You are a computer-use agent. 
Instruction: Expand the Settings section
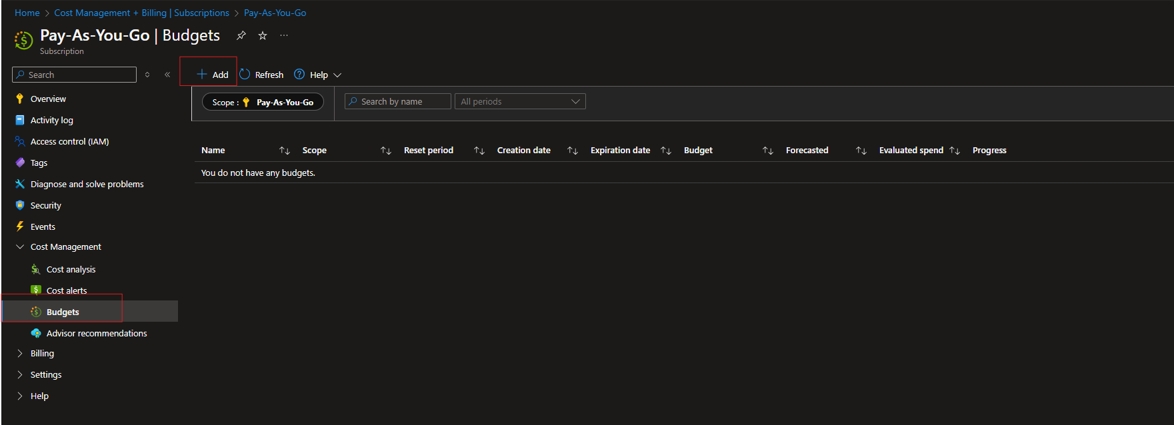20,374
